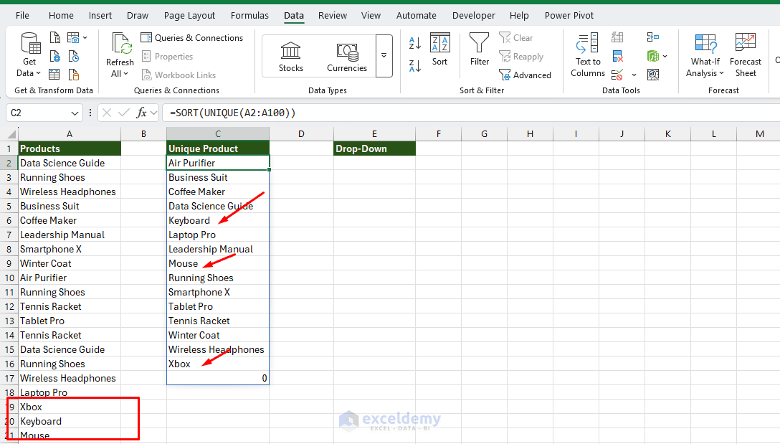Click the Reapply filter button
Screen dimensions: 780x444
coord(521,57)
